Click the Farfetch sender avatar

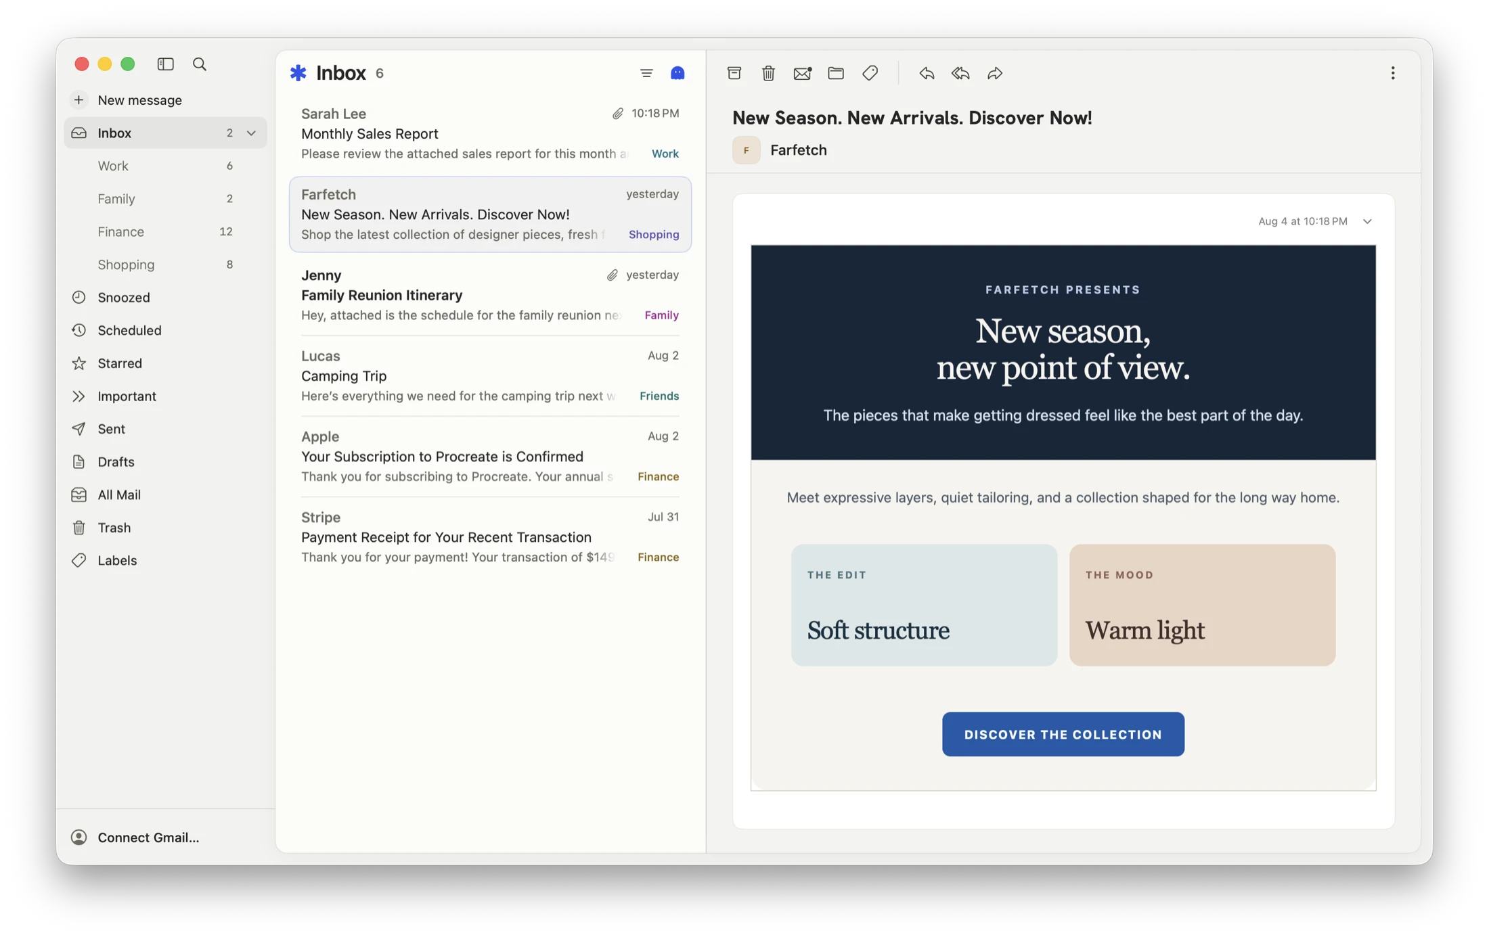tap(746, 150)
